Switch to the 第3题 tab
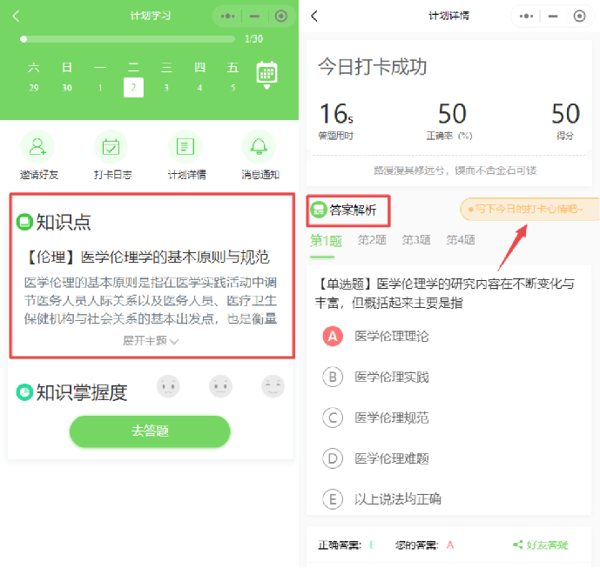The height and width of the screenshot is (568, 600). 416,240
